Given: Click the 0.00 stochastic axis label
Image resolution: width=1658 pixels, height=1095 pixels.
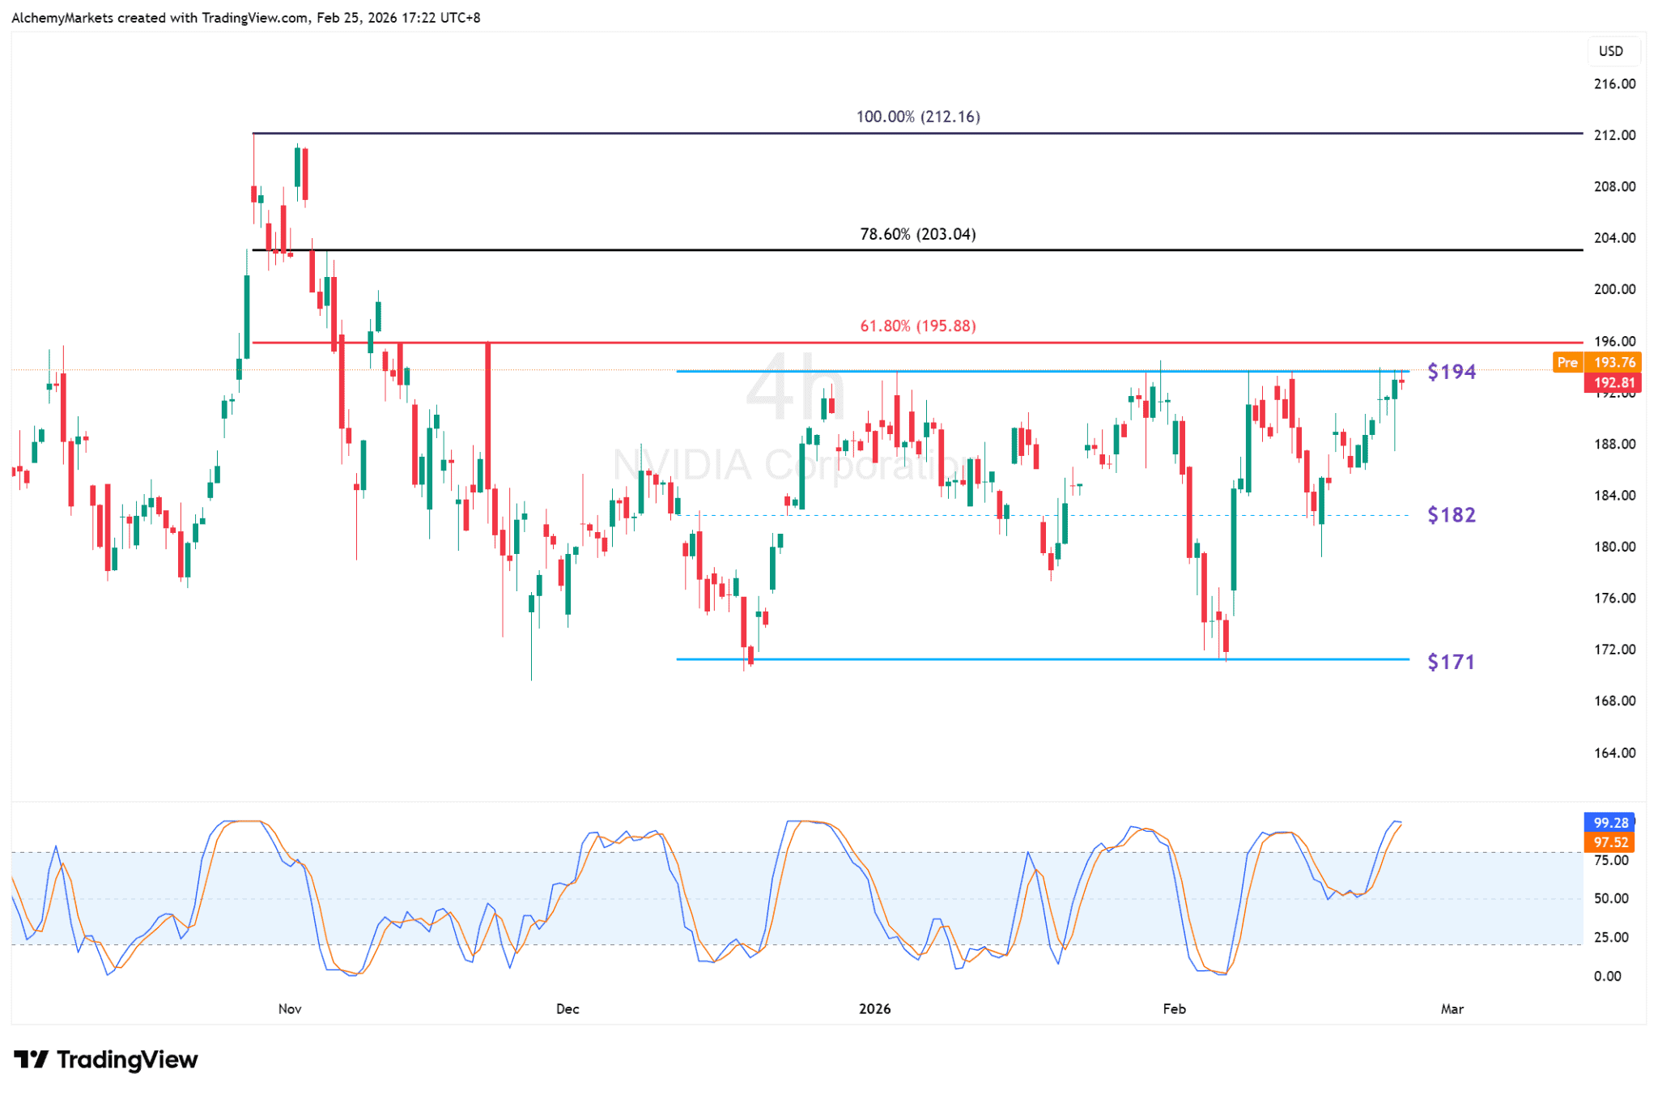Looking at the screenshot, I should tap(1607, 977).
